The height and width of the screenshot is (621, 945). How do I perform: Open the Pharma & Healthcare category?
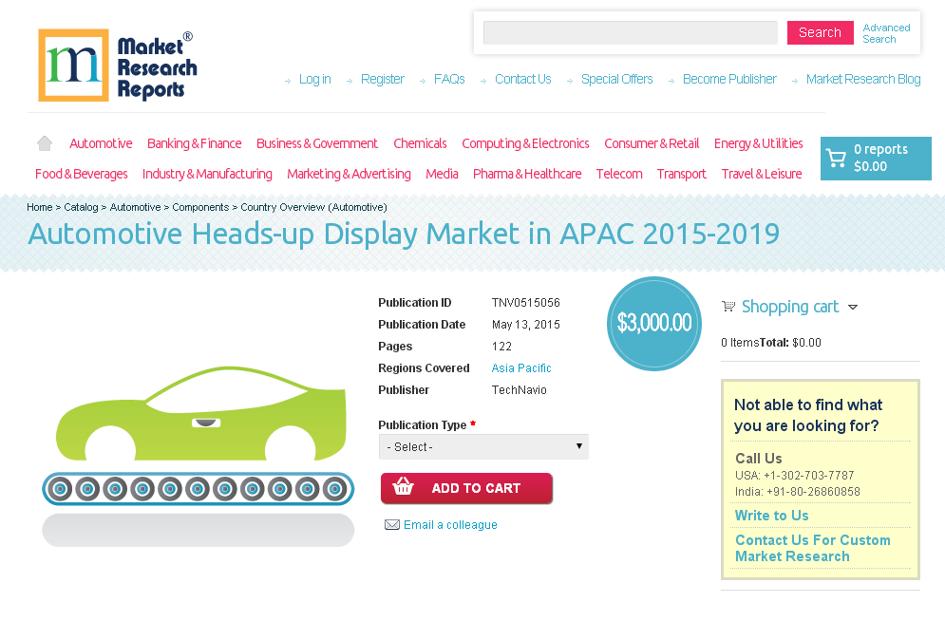tap(527, 174)
